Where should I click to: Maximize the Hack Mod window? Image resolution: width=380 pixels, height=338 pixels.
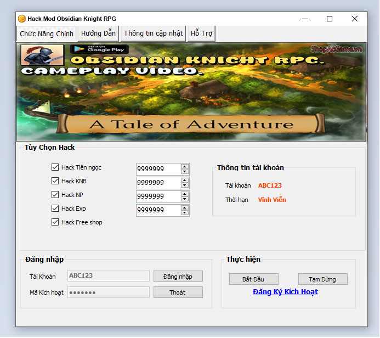point(330,19)
